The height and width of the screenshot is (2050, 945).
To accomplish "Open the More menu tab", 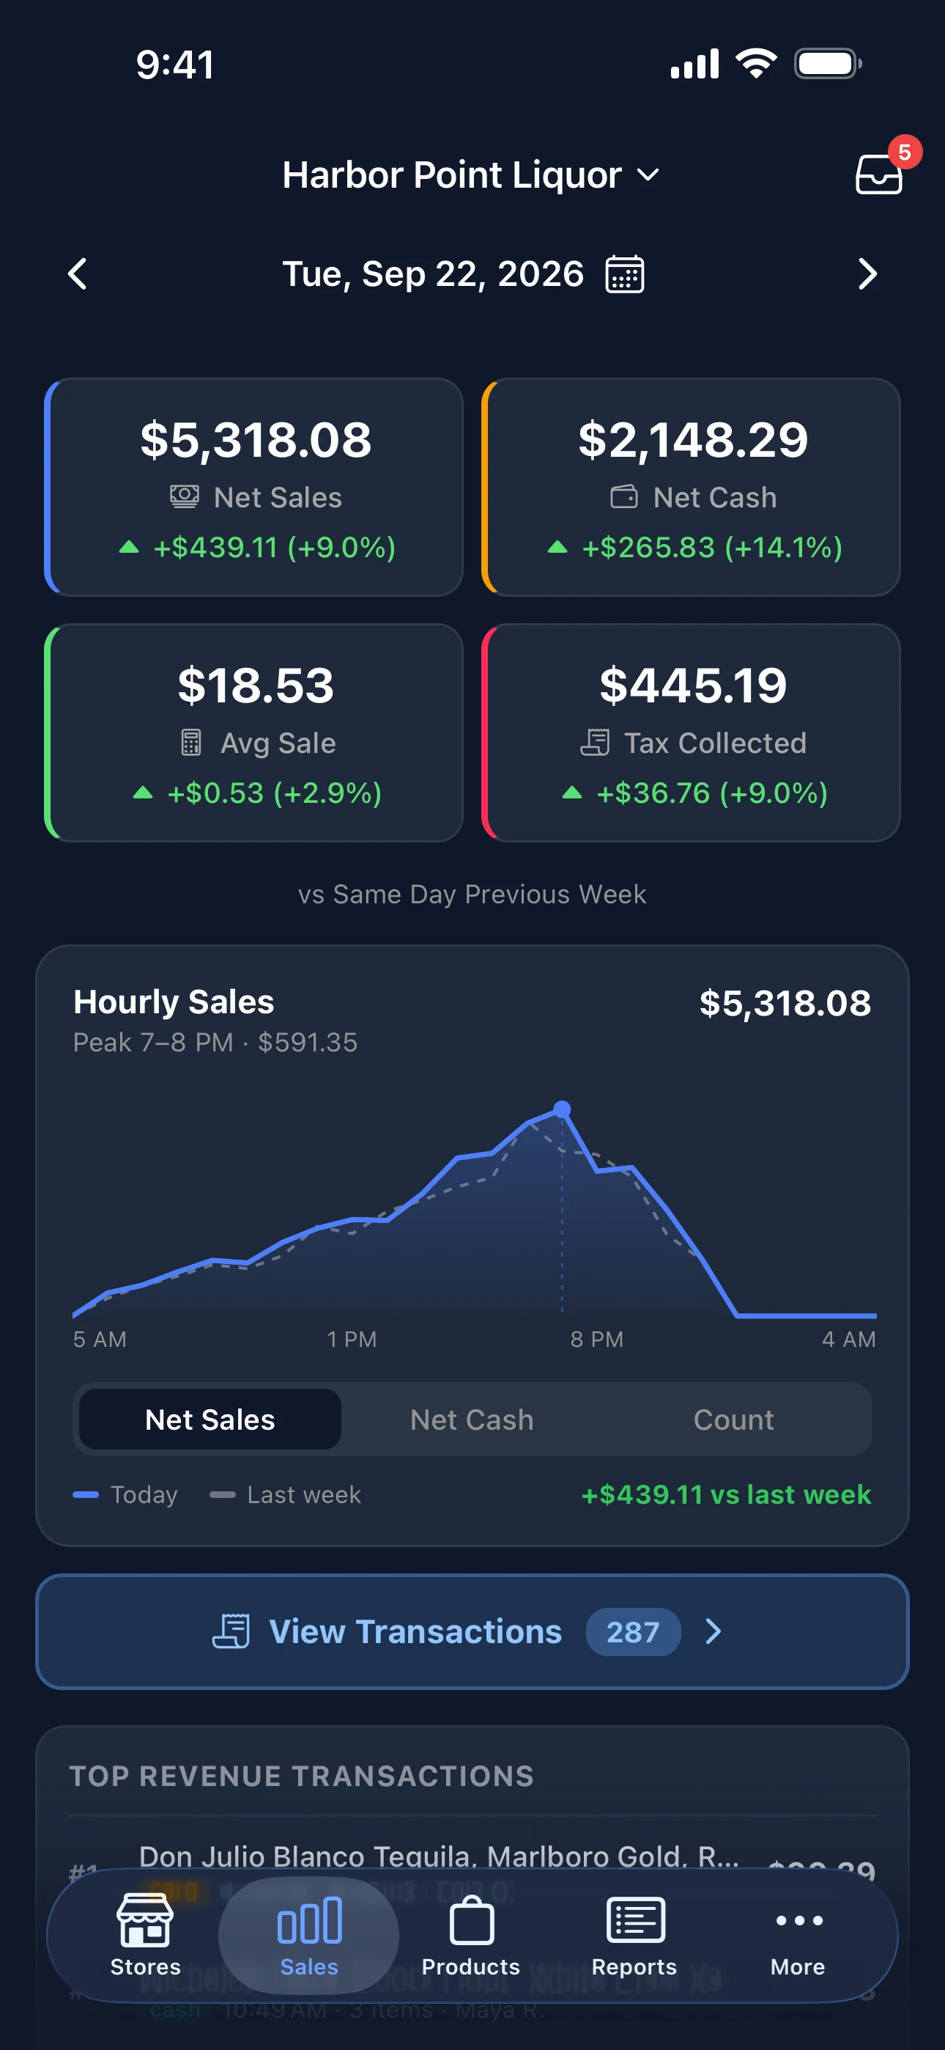I will [798, 1934].
